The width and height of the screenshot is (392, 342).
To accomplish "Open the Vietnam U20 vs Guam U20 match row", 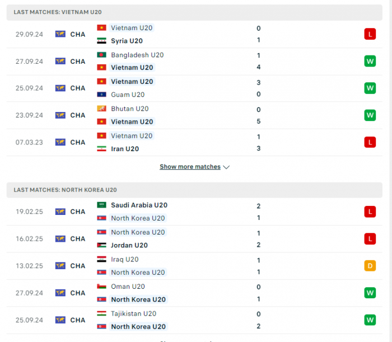I will click(x=194, y=88).
